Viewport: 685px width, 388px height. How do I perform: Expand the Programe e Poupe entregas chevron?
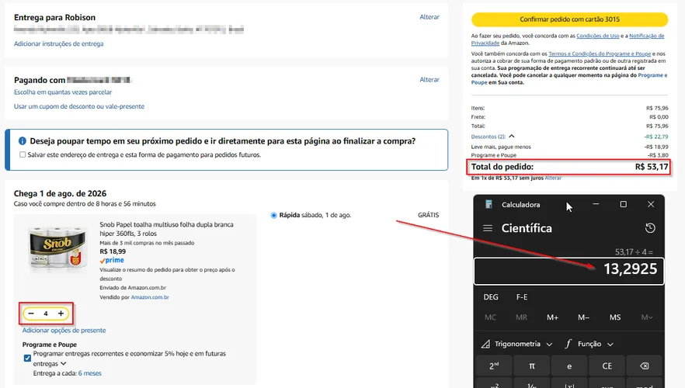tap(64, 363)
